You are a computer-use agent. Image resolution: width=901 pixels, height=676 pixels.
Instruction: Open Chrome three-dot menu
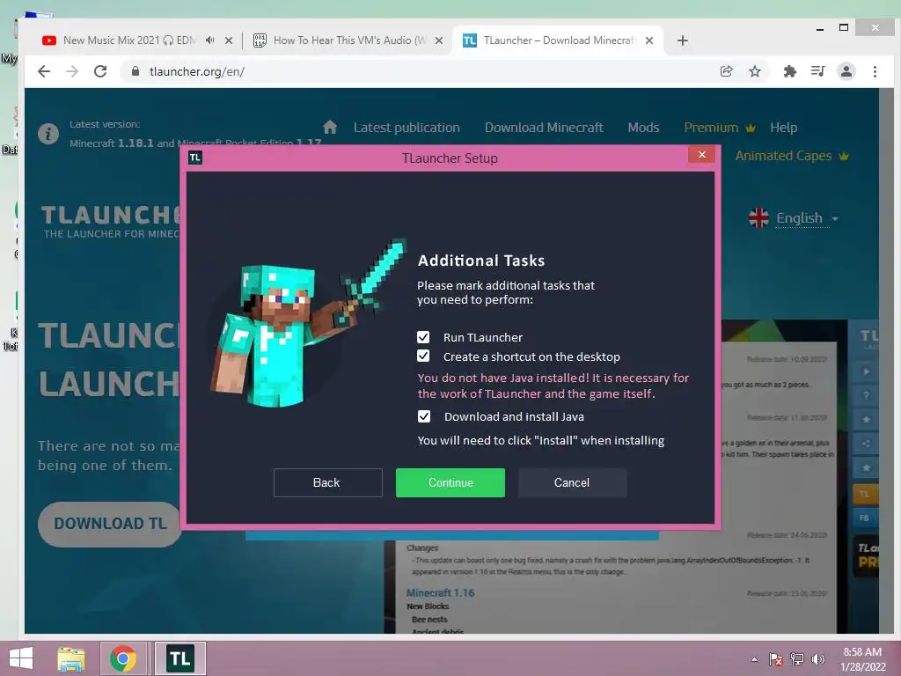coord(875,71)
